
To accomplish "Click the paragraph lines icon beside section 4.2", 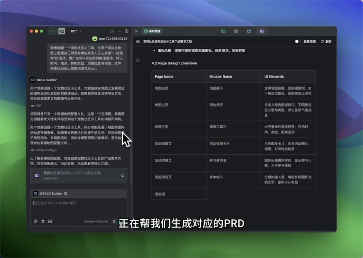I will (x=138, y=60).
